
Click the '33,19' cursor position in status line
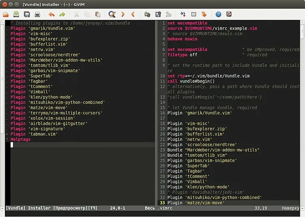pos(261,208)
